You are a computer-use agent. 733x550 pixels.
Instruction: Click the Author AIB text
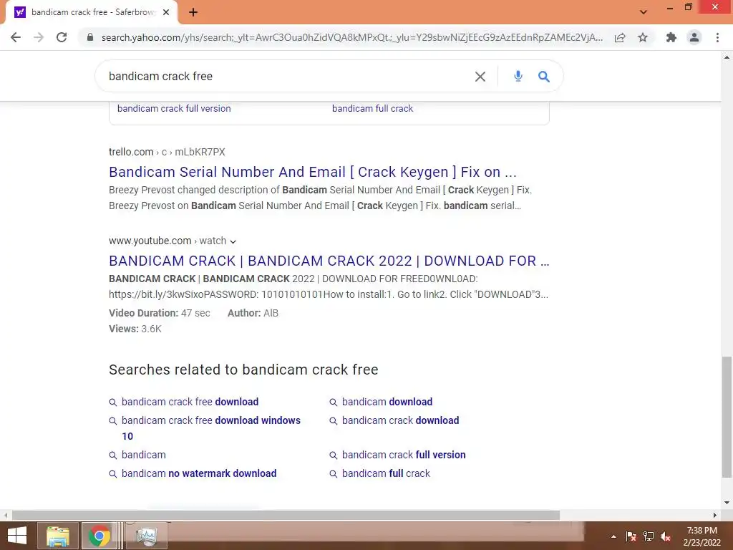[x=253, y=313]
